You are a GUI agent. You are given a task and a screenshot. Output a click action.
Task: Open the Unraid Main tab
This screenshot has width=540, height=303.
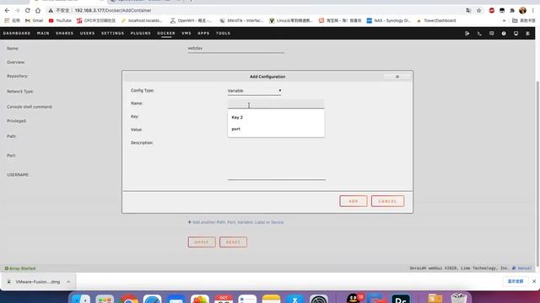tap(43, 34)
